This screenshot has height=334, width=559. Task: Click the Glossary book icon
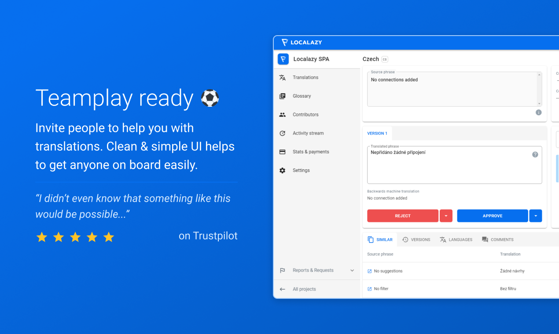(283, 96)
